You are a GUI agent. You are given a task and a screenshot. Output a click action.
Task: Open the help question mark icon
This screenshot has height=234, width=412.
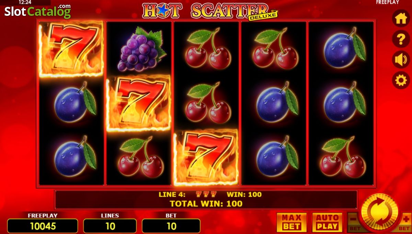[x=401, y=40]
